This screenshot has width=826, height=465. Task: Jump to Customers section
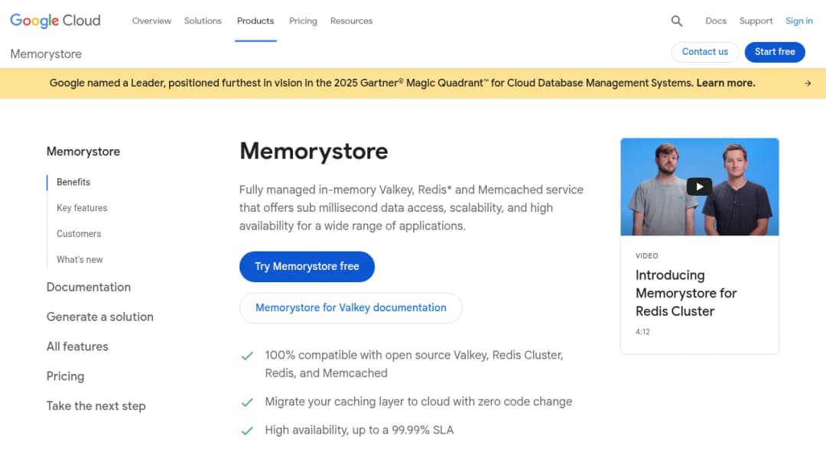click(x=79, y=234)
